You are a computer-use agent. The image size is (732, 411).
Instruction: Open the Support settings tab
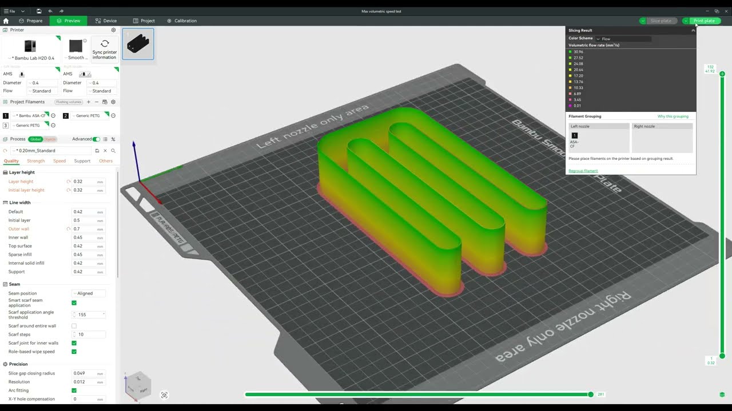point(82,161)
